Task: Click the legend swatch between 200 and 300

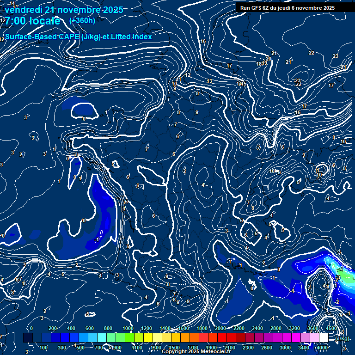Action: (55, 338)
